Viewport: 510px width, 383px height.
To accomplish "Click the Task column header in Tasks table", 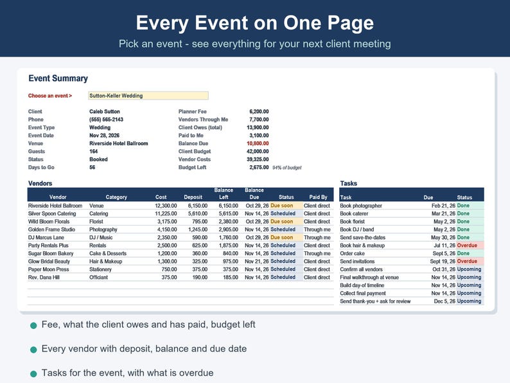I will pos(346,197).
